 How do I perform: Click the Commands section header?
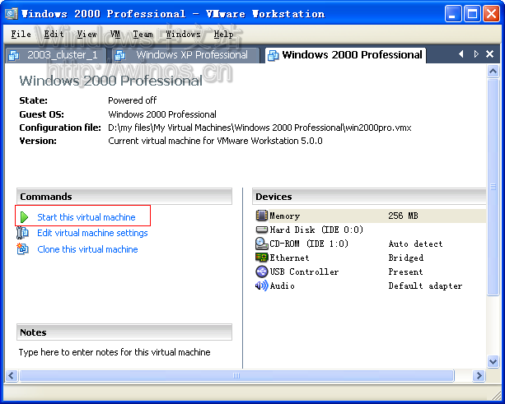[124, 197]
